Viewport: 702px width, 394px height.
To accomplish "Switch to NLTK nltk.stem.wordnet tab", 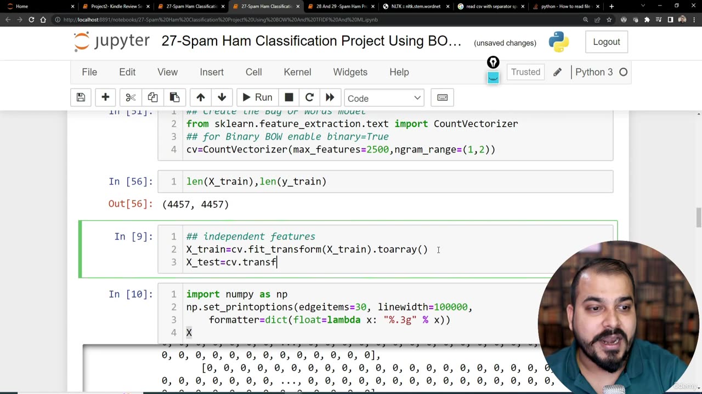I will [415, 6].
